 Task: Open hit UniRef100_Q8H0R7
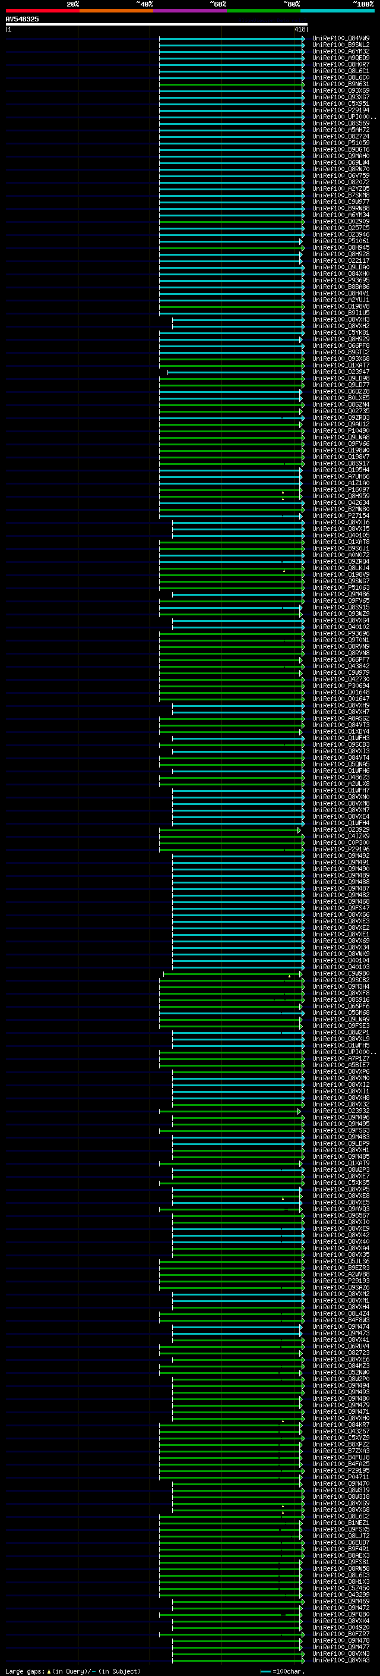coord(341,64)
